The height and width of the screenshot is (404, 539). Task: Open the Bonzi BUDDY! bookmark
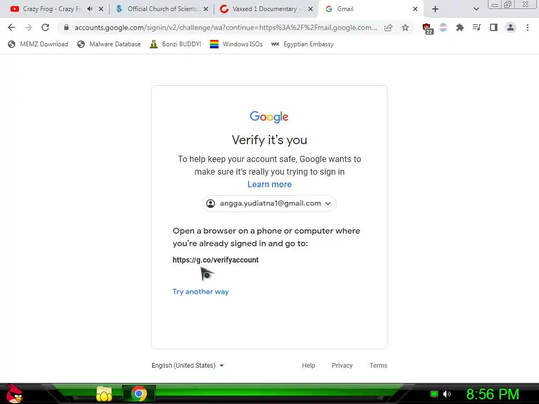pyautogui.click(x=175, y=44)
